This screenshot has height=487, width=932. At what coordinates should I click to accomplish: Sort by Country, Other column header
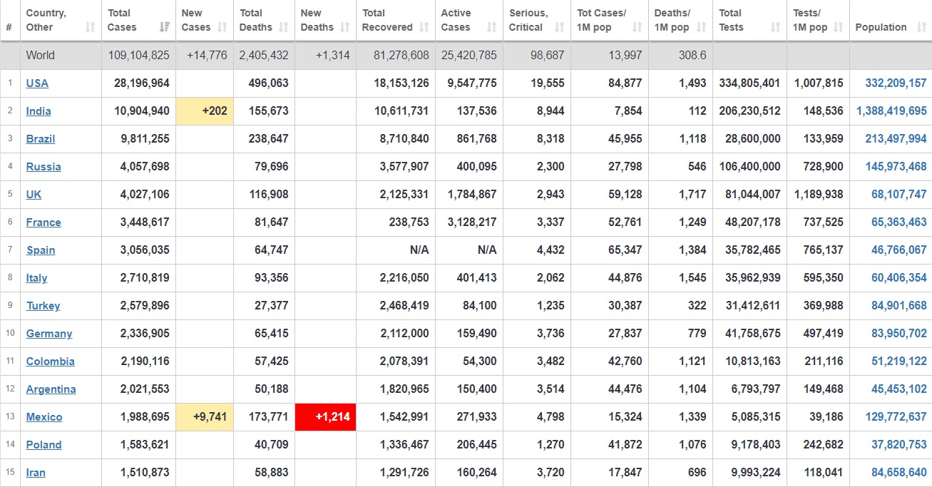click(x=46, y=20)
